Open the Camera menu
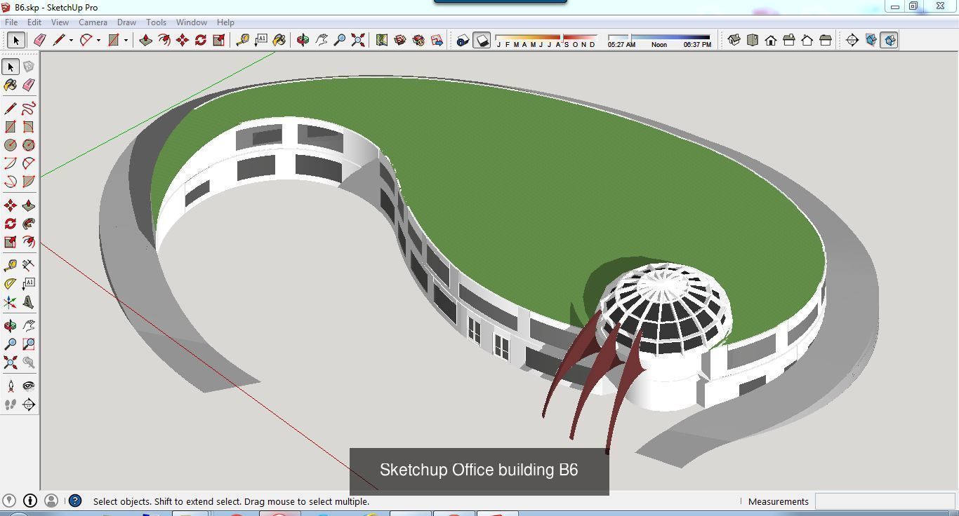 [x=93, y=22]
